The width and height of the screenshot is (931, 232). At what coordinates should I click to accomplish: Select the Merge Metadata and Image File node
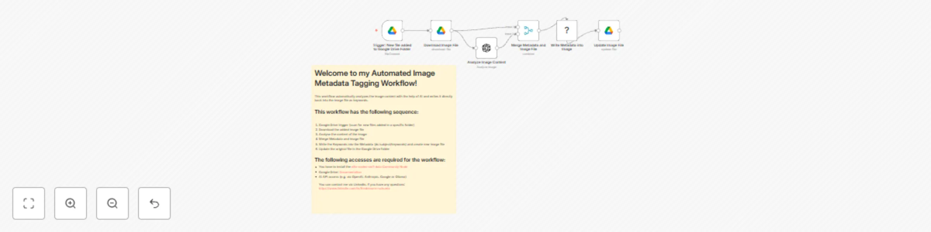tap(528, 31)
